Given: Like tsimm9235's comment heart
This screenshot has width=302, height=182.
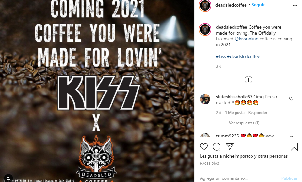Looking at the screenshot, I should 291,137.
